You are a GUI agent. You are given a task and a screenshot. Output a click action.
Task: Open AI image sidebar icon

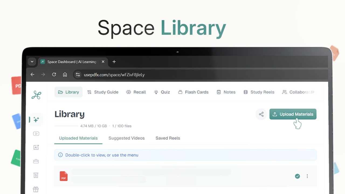[36, 147]
